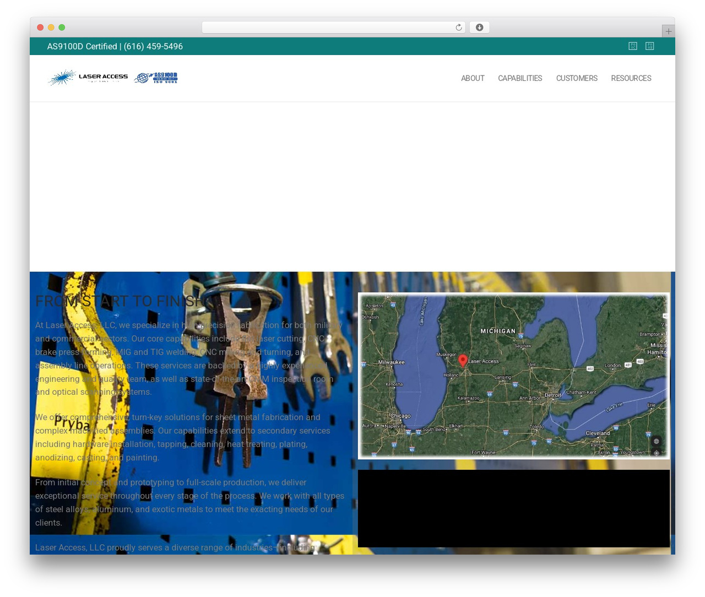This screenshot has width=705, height=597.
Task: Click the Cleveland label on the map
Action: click(x=598, y=433)
